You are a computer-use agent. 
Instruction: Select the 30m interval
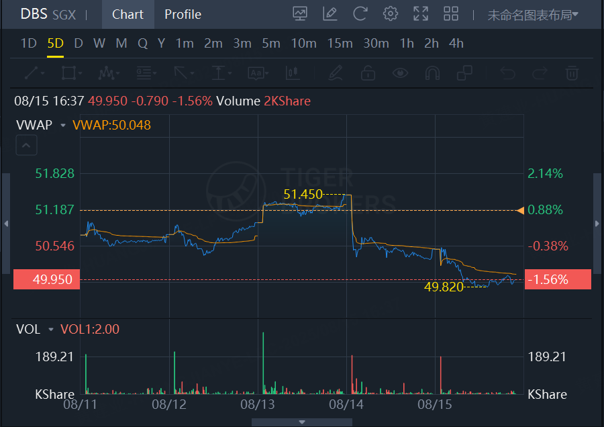click(376, 43)
